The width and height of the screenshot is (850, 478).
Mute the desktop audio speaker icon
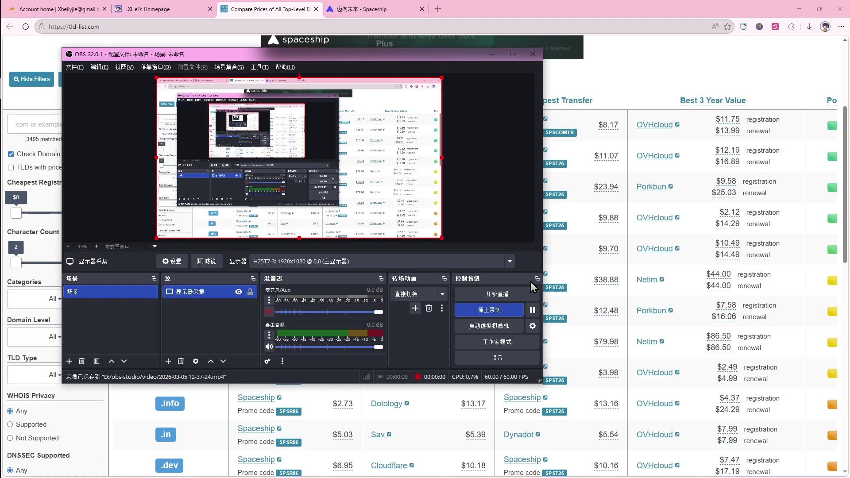tap(269, 347)
